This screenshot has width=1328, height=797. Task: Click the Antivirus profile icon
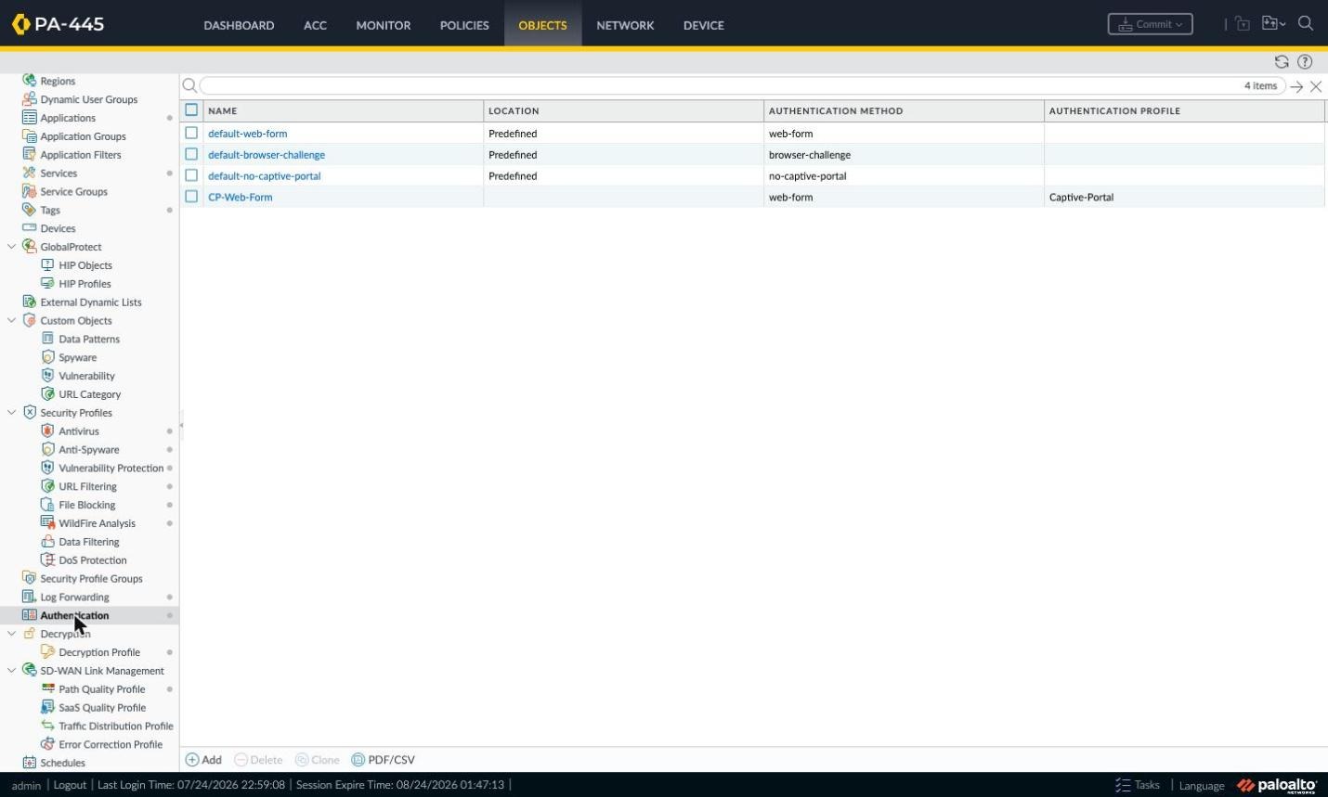pos(47,431)
